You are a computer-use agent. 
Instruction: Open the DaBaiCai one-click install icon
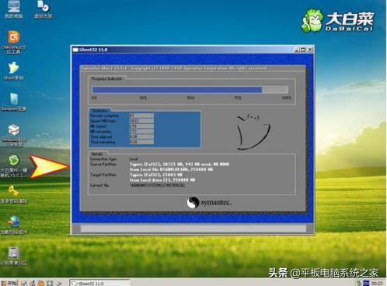(13, 166)
